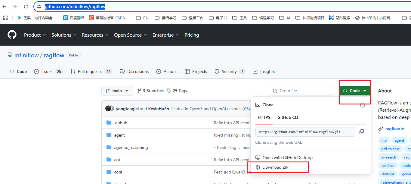
Task: View 25 Tags
Action: 177,91
